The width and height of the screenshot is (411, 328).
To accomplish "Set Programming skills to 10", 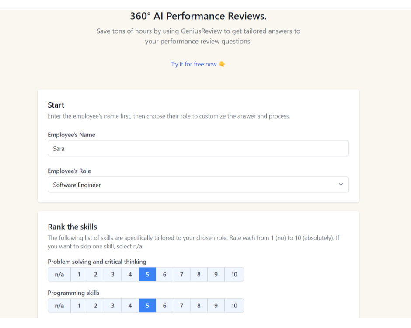I will tap(234, 305).
